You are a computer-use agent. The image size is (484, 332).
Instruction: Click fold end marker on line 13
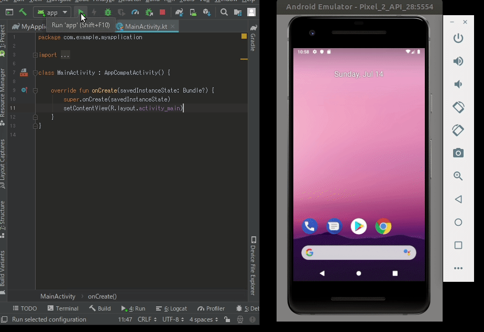pyautogui.click(x=35, y=126)
